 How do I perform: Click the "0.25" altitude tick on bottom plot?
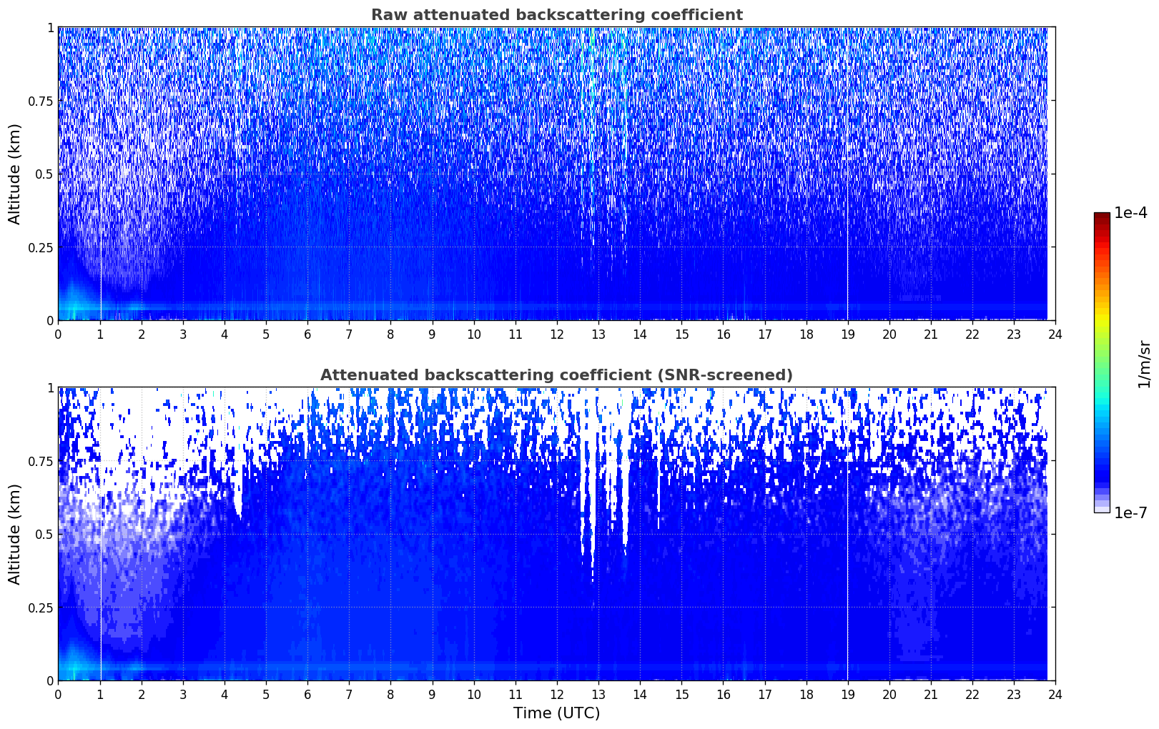(x=41, y=607)
